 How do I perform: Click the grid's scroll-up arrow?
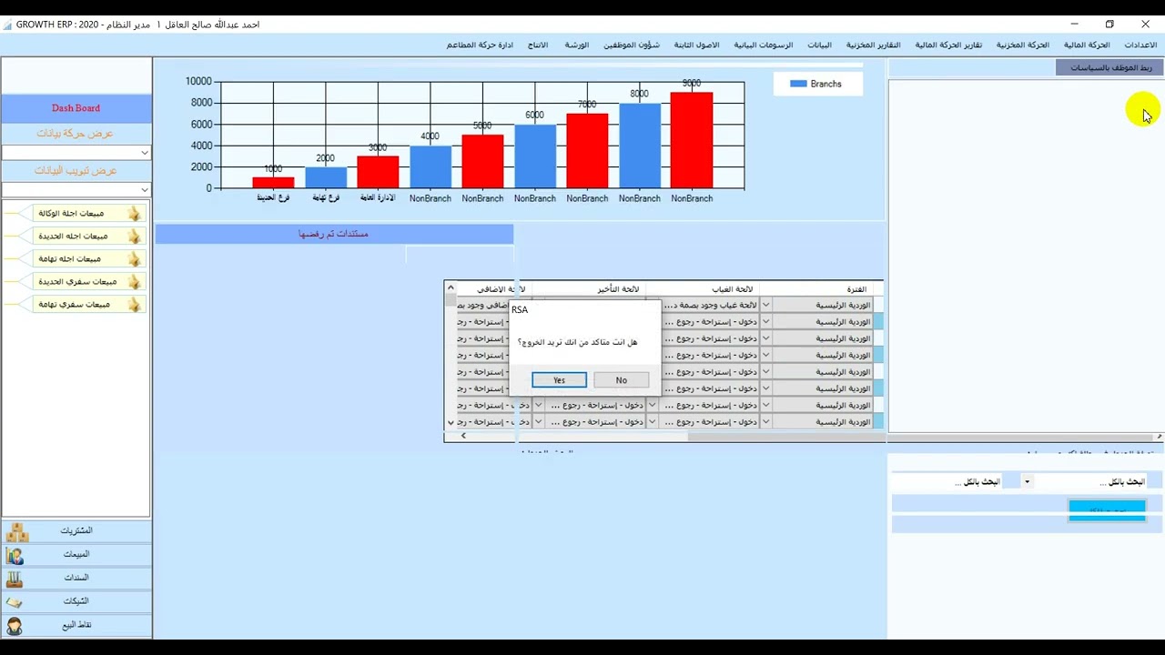451,287
